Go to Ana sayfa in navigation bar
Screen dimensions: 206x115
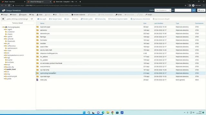click(x=42, y=19)
